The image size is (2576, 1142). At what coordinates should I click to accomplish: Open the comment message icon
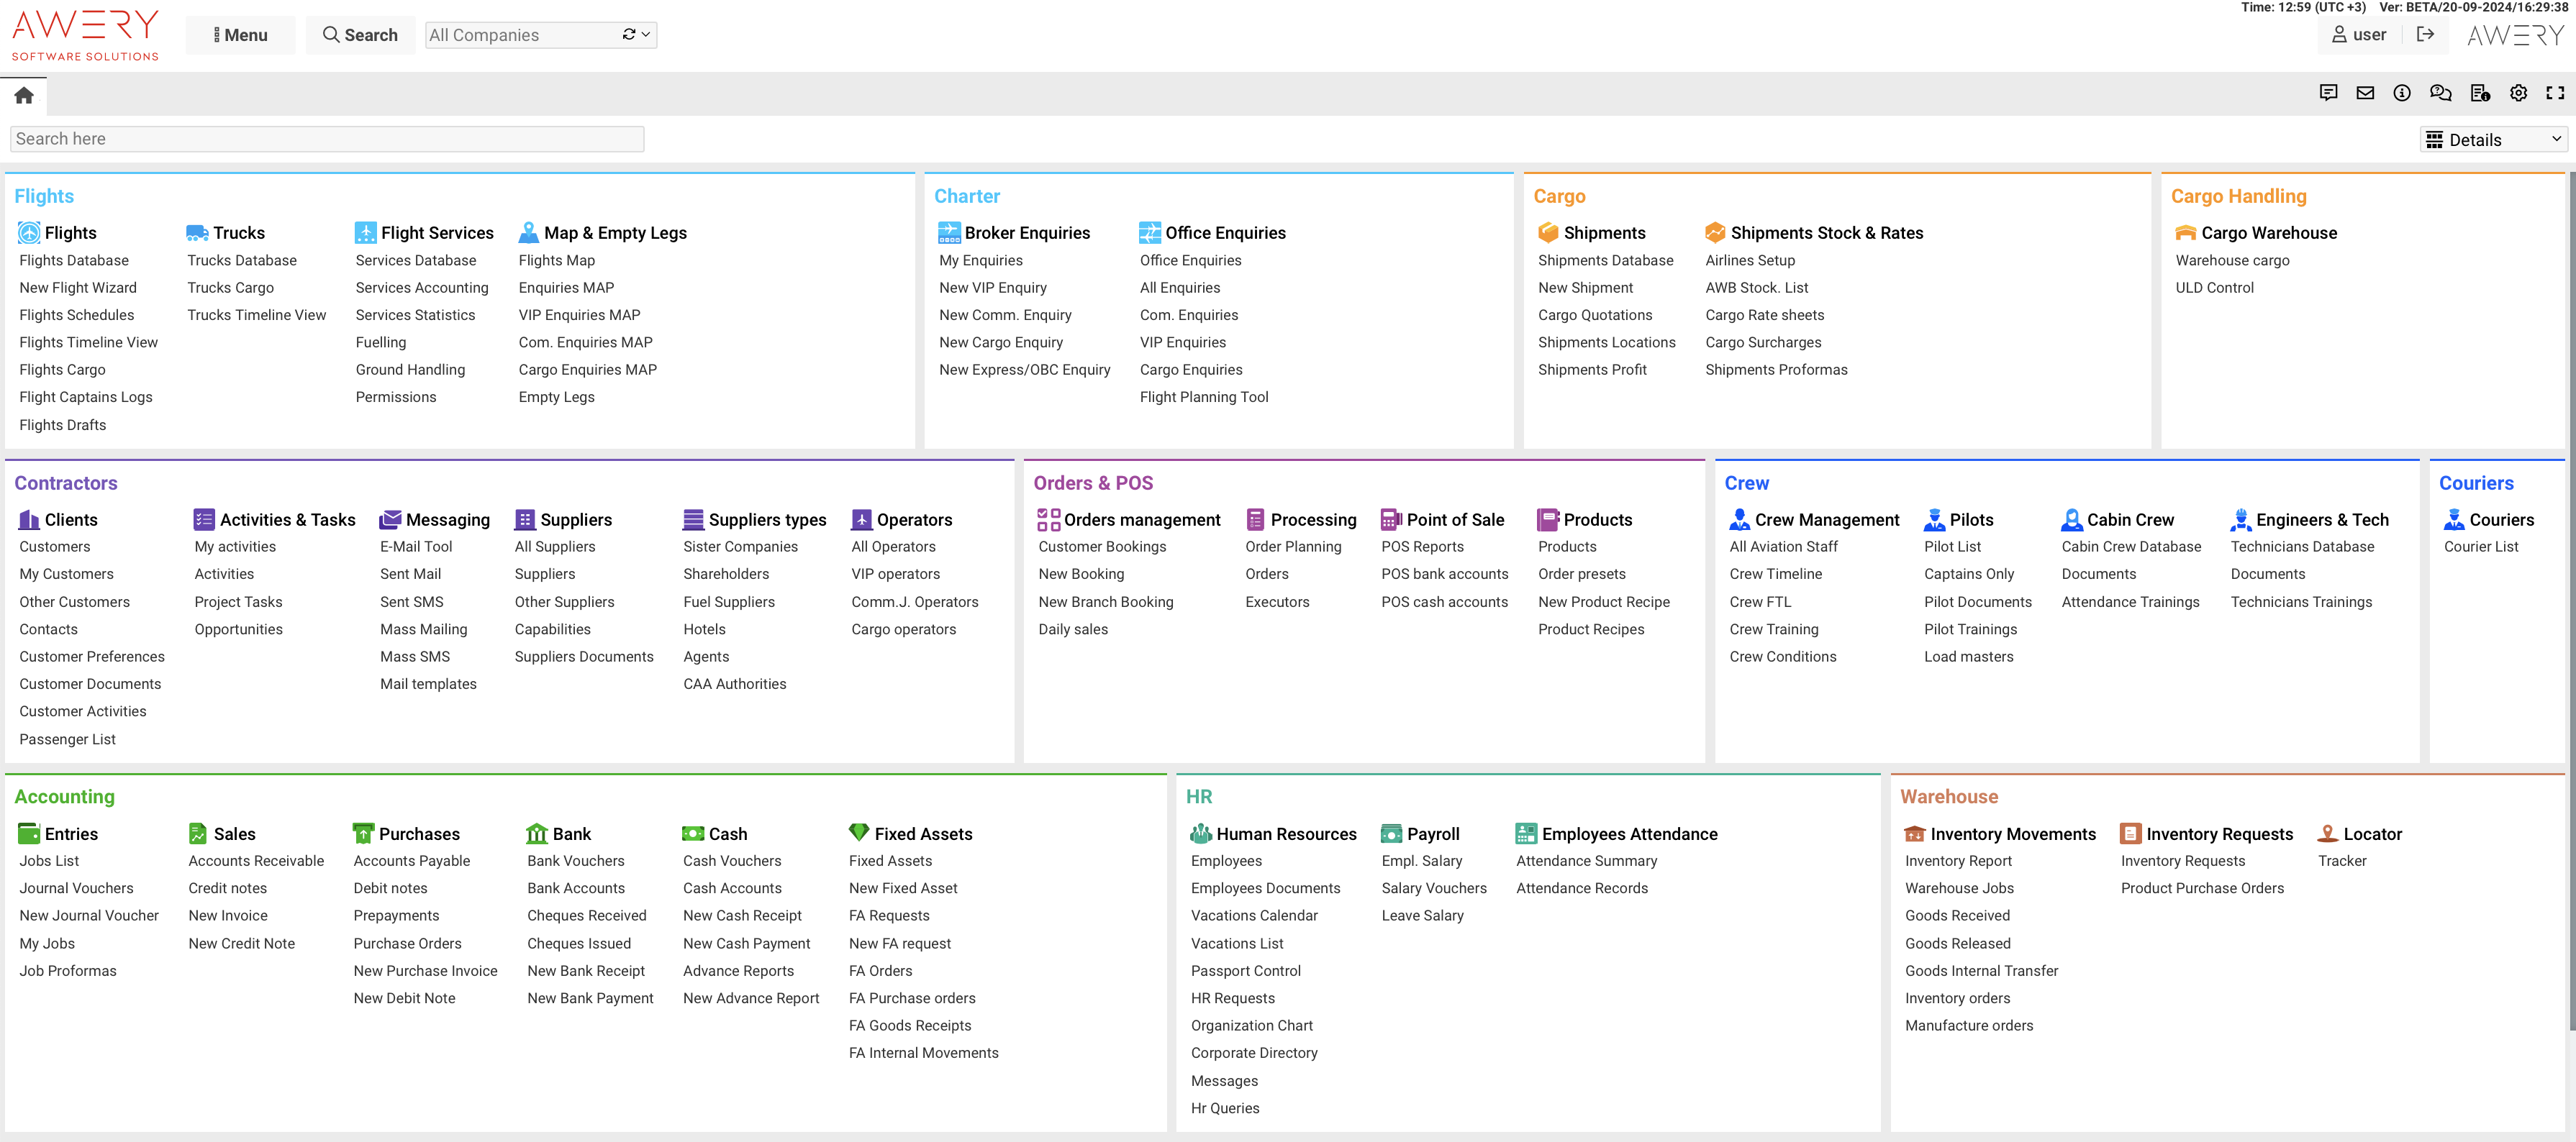[x=2328, y=93]
